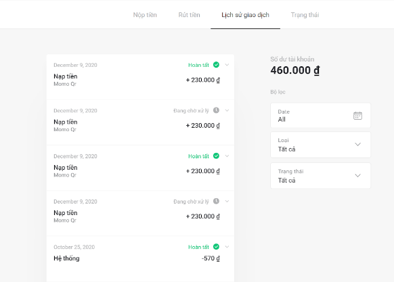The image size is (394, 282).
Task: Expand the fourth pending transaction chevron
Action: [x=227, y=201]
